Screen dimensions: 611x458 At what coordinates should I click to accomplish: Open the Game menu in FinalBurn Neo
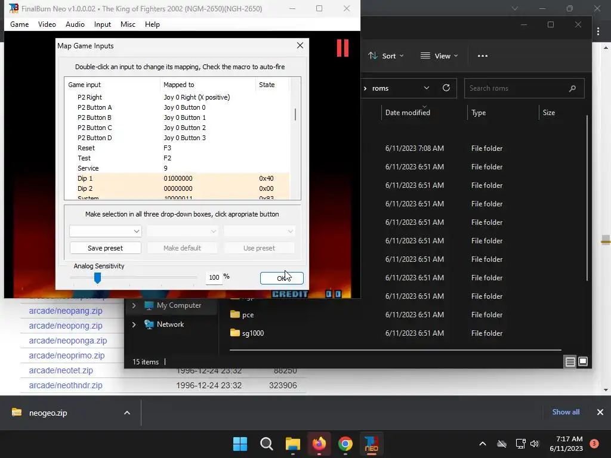pos(20,24)
